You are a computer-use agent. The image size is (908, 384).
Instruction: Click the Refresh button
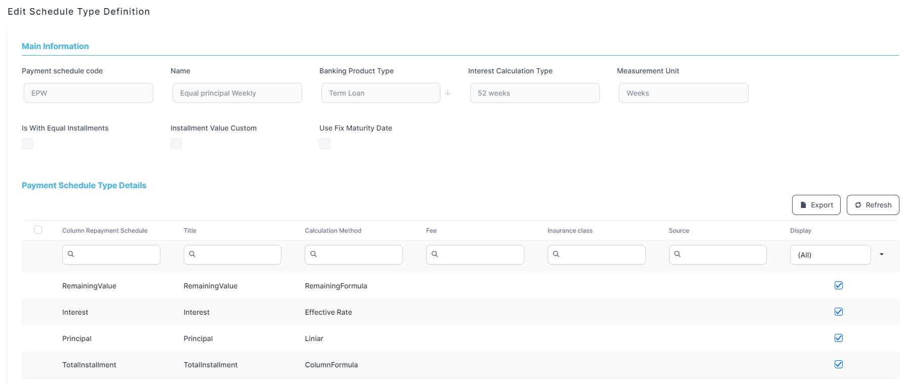click(x=873, y=205)
